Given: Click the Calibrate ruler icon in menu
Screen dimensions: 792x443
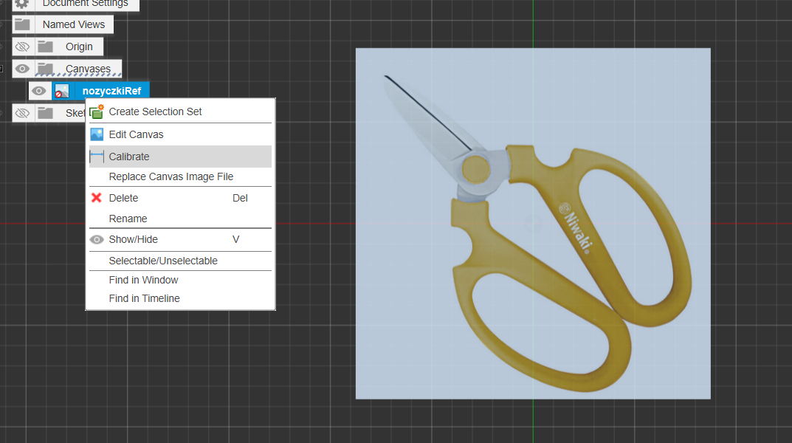Looking at the screenshot, I should coord(97,157).
